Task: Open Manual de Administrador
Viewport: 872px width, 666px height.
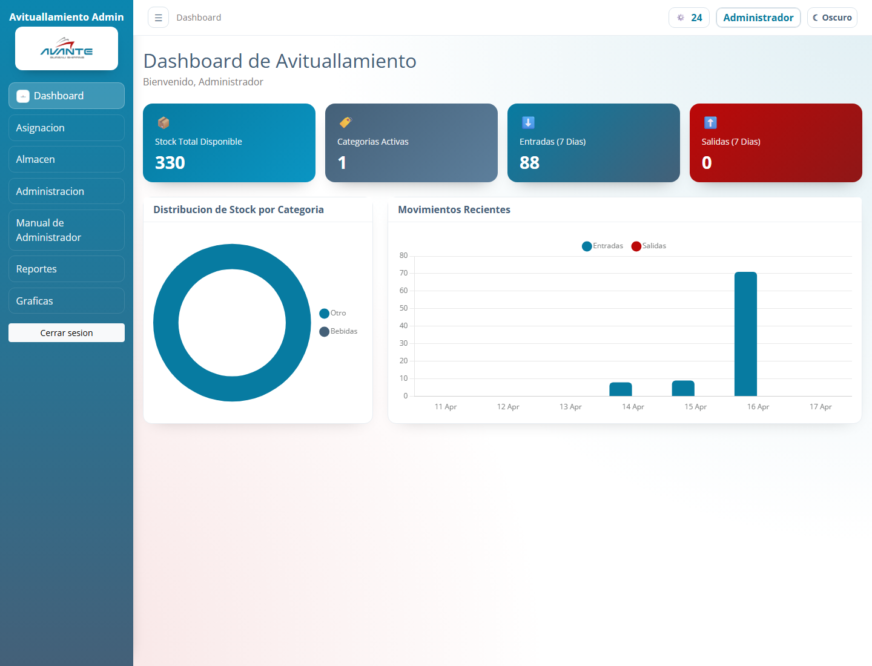Action: pos(67,230)
